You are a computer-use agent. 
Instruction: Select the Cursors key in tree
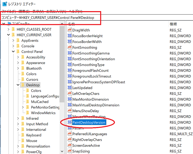coord(32,80)
